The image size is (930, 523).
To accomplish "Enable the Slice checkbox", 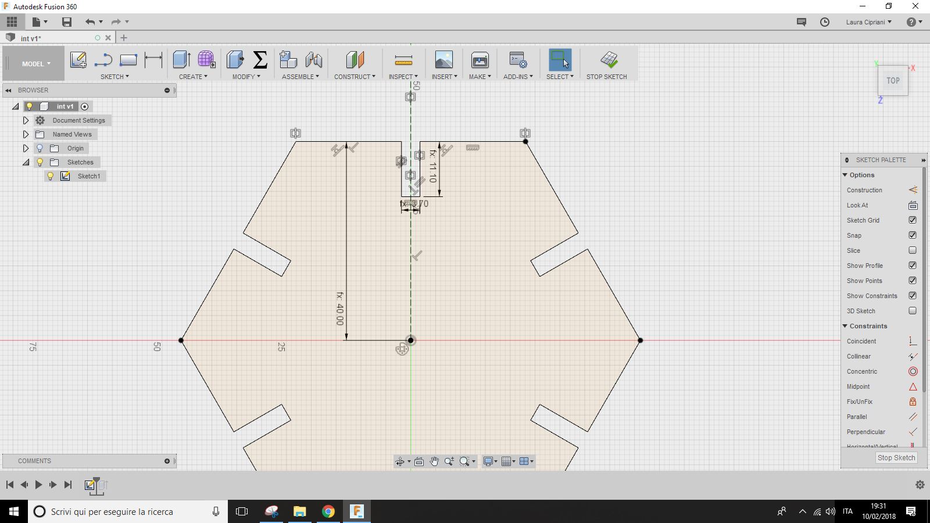I will (x=913, y=250).
